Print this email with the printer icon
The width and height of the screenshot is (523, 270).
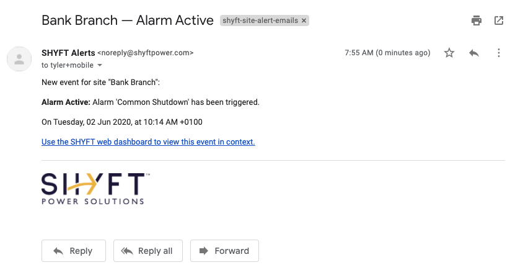click(x=477, y=20)
